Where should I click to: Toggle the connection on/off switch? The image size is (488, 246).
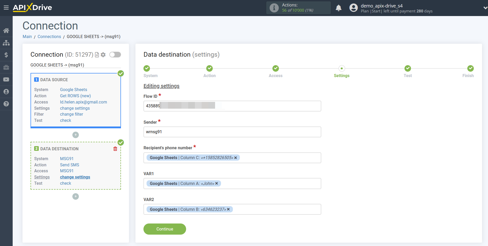[115, 55]
